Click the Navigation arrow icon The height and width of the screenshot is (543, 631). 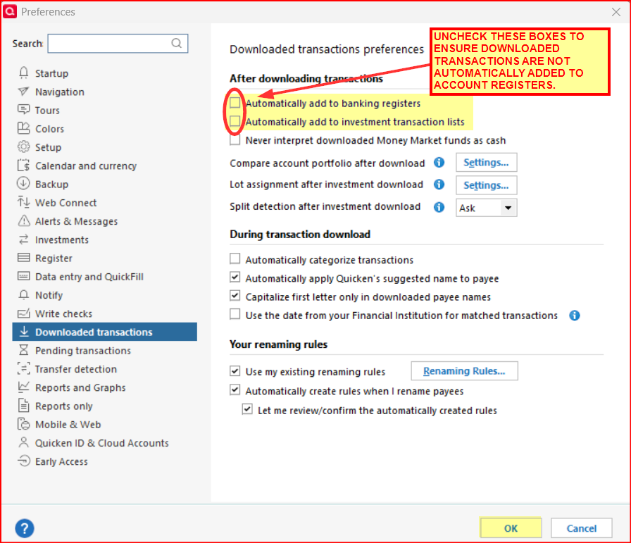pyautogui.click(x=23, y=92)
